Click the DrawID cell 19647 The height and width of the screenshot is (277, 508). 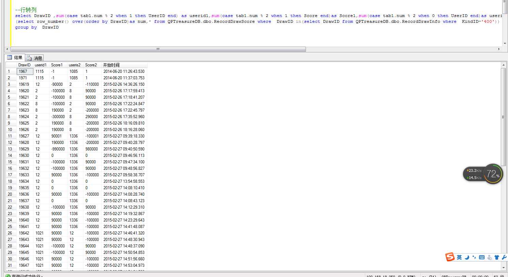tap(25, 265)
